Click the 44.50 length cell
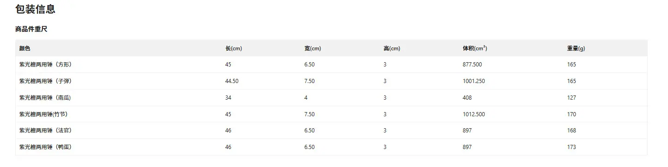The image size is (668, 167). point(232,81)
